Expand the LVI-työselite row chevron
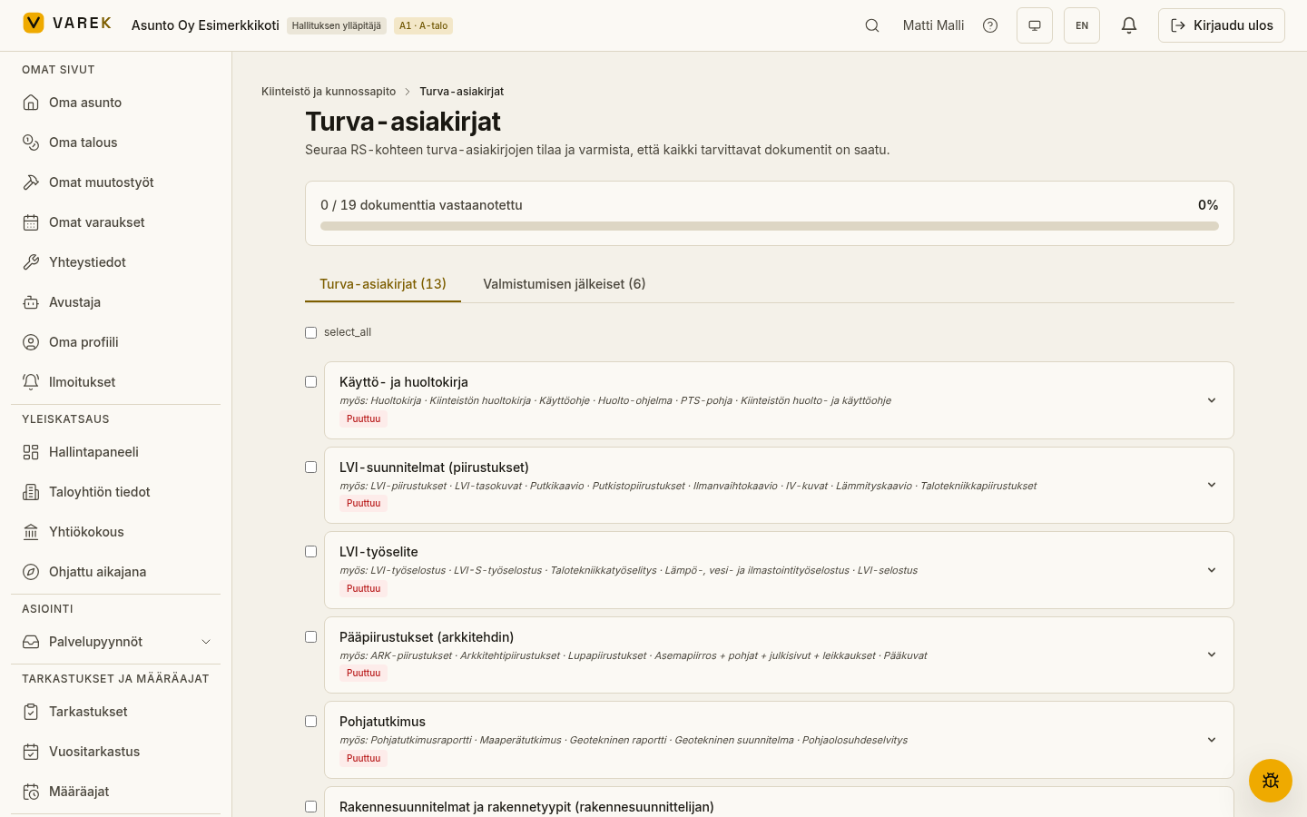The height and width of the screenshot is (817, 1307). pos(1212,570)
